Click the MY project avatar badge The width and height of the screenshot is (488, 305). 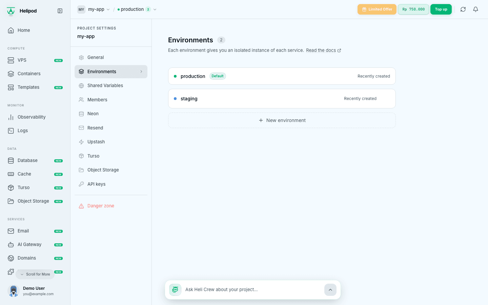(81, 9)
